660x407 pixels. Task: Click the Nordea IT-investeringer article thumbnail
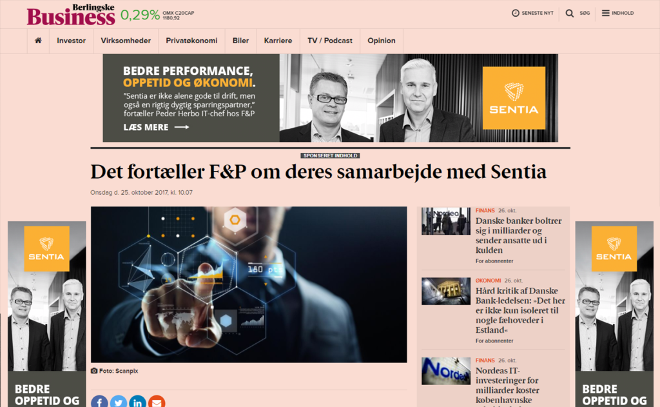tap(446, 371)
